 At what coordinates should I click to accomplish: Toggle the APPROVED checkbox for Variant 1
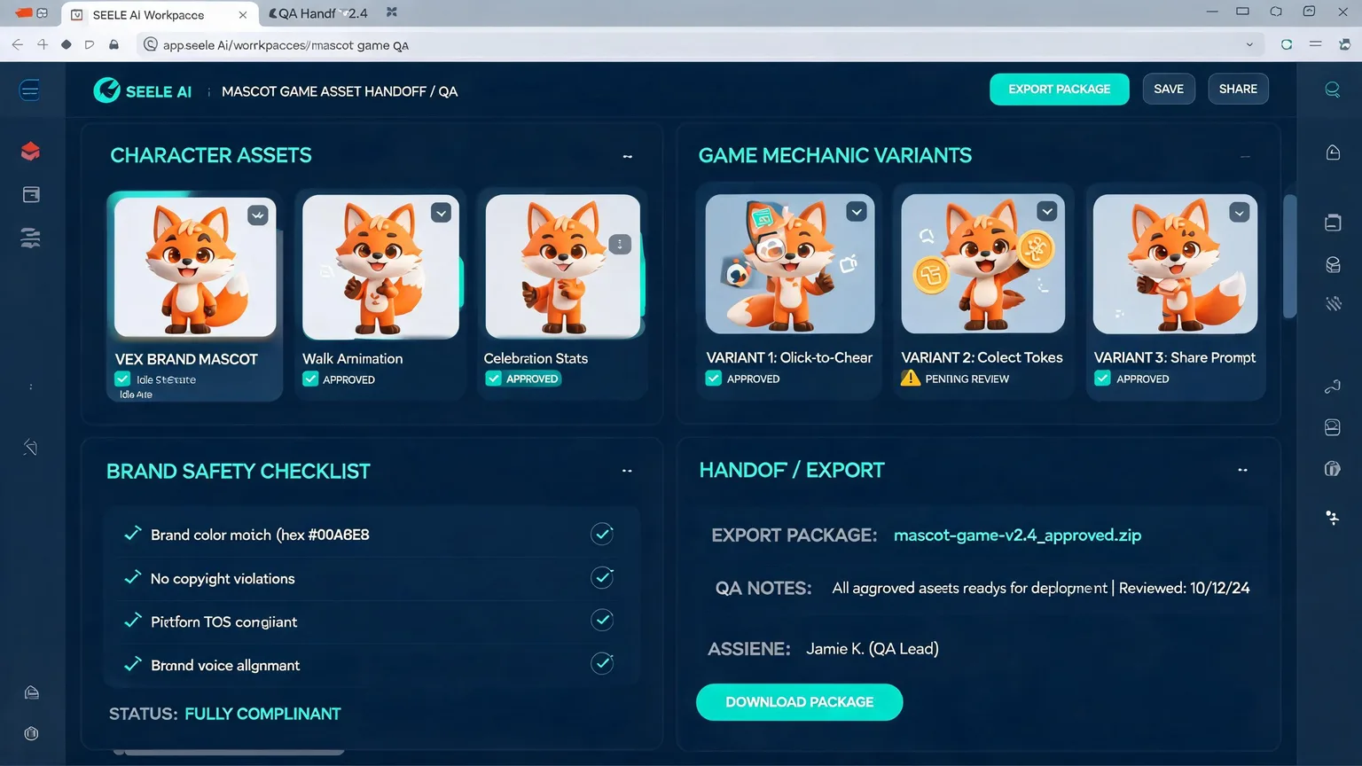tap(713, 379)
